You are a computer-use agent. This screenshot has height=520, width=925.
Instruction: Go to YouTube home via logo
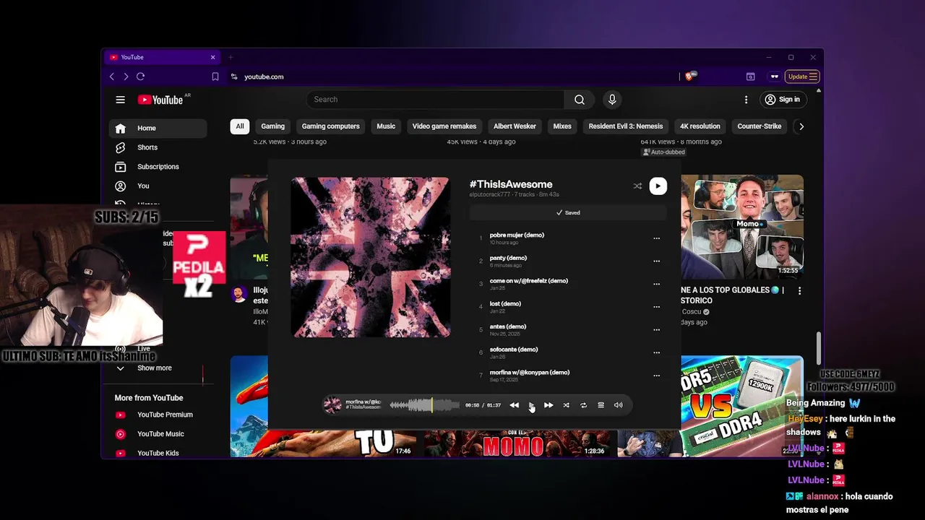(160, 100)
